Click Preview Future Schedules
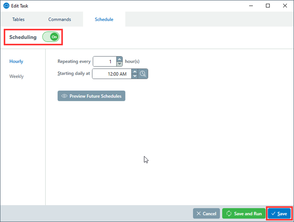This screenshot has height=222, width=294. click(x=91, y=96)
